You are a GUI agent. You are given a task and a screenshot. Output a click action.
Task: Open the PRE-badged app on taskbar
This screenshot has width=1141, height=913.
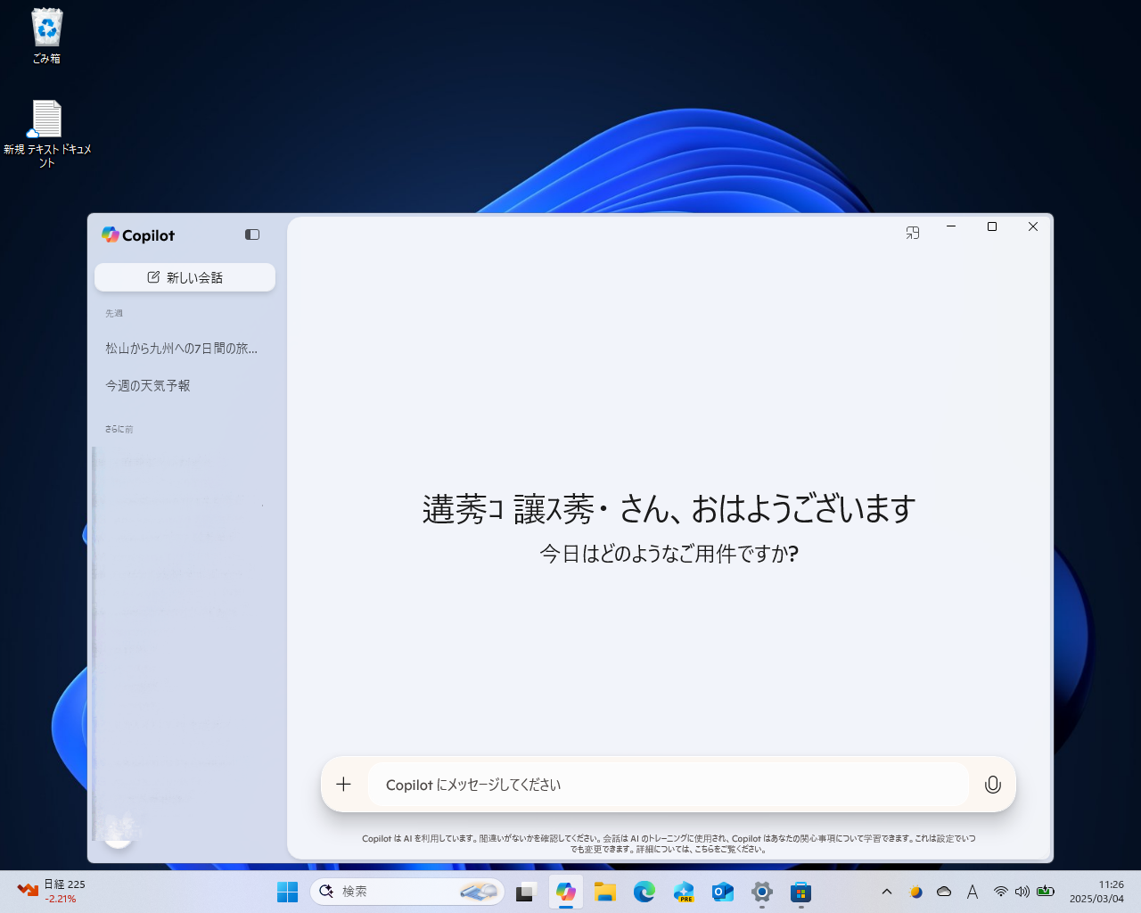click(684, 892)
